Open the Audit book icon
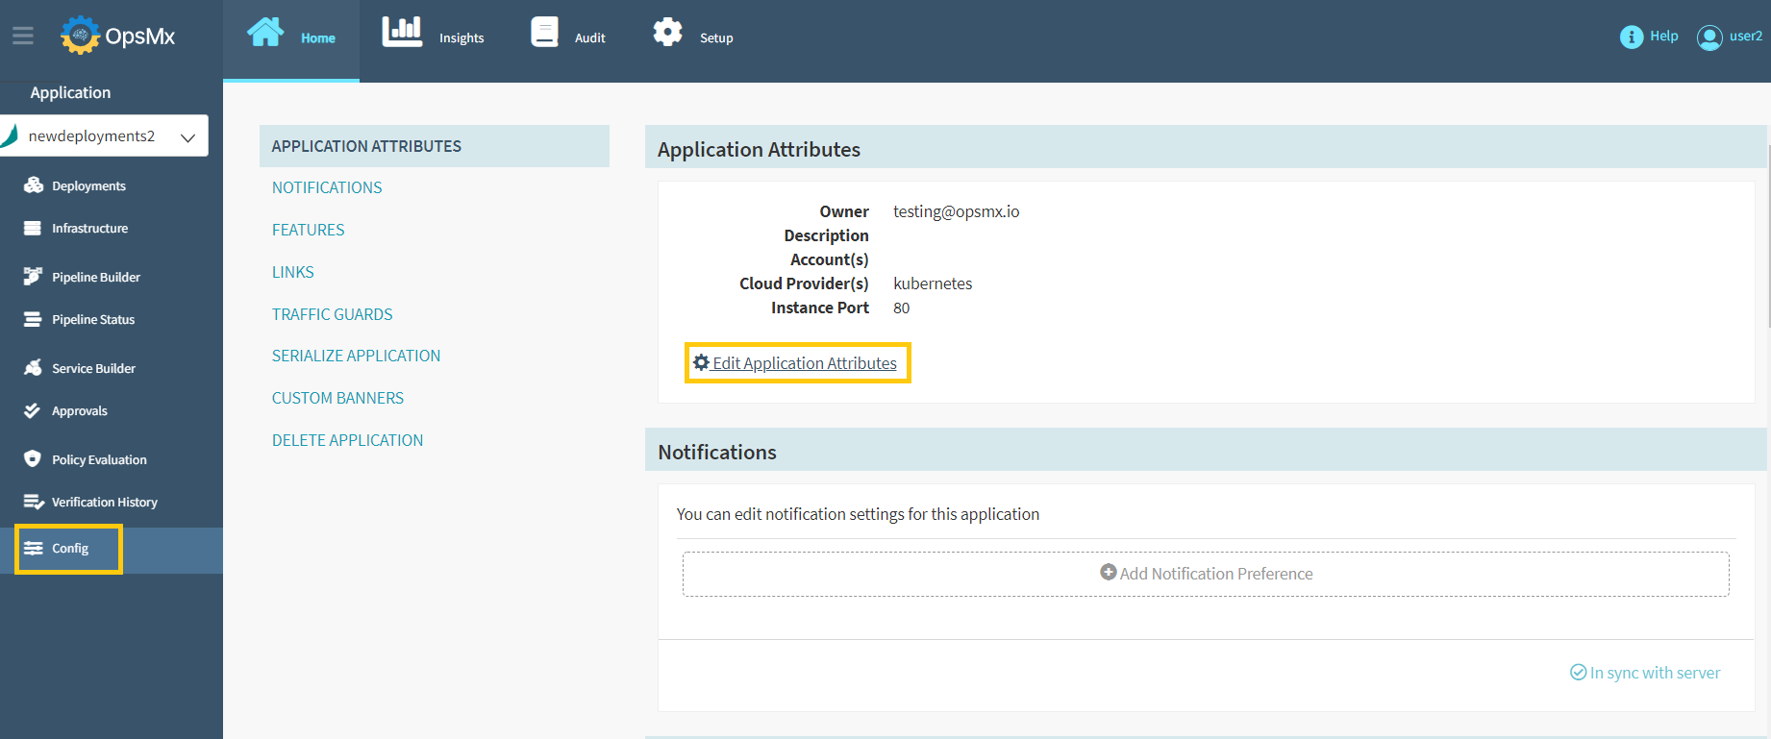The height and width of the screenshot is (739, 1771). tap(544, 33)
